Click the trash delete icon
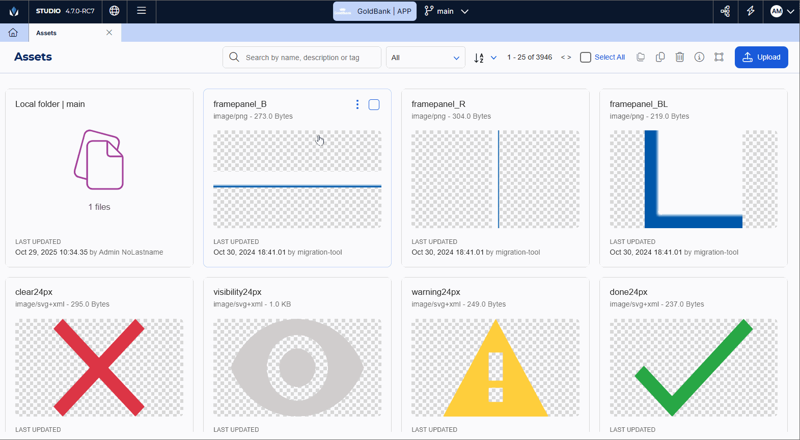The image size is (800, 440). tap(680, 57)
